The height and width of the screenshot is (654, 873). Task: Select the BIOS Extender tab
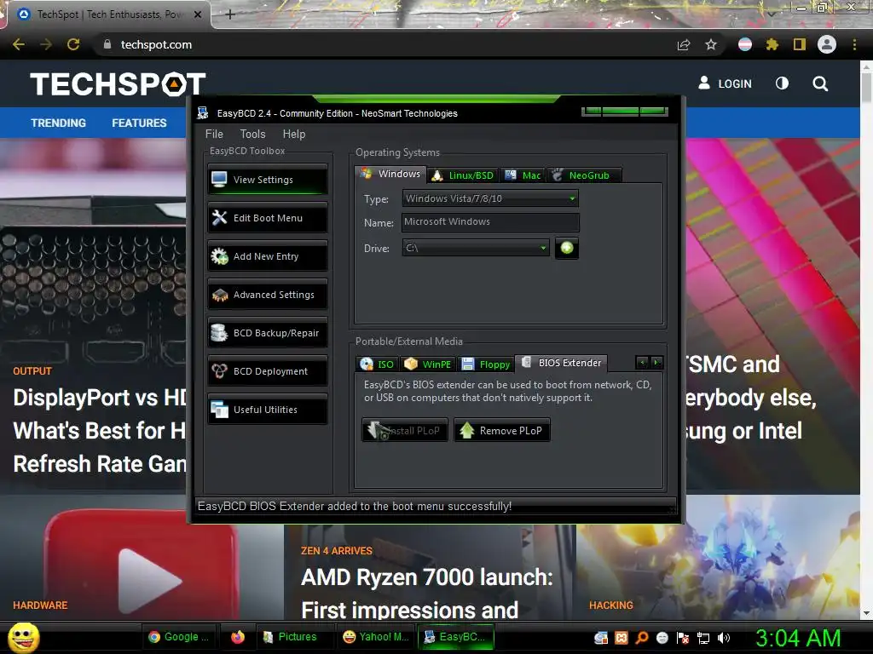[x=562, y=363]
